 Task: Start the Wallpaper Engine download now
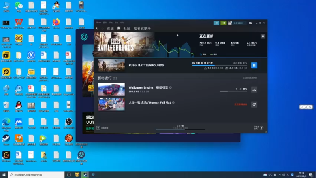point(254,89)
